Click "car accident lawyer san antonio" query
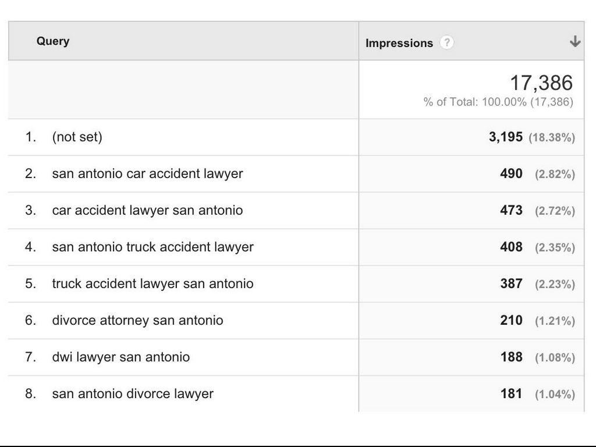This screenshot has width=596, height=447. (147, 210)
